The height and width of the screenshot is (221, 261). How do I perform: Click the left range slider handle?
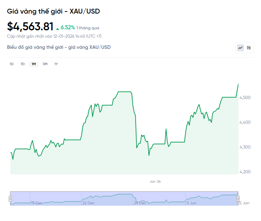point(10,199)
